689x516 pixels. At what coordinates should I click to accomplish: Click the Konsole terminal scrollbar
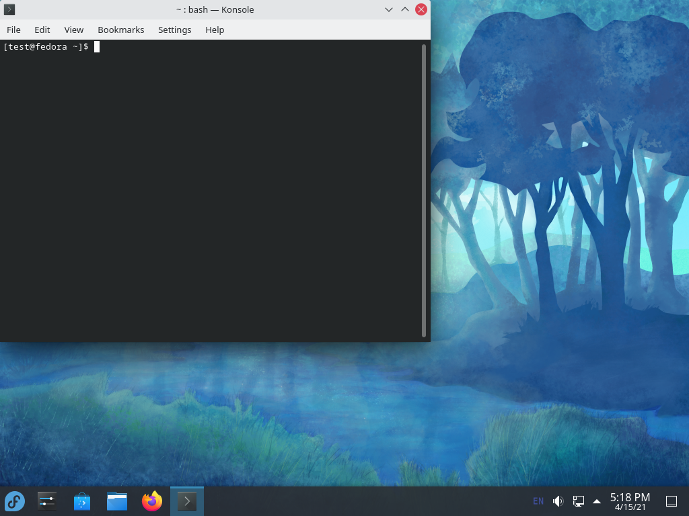coord(424,190)
